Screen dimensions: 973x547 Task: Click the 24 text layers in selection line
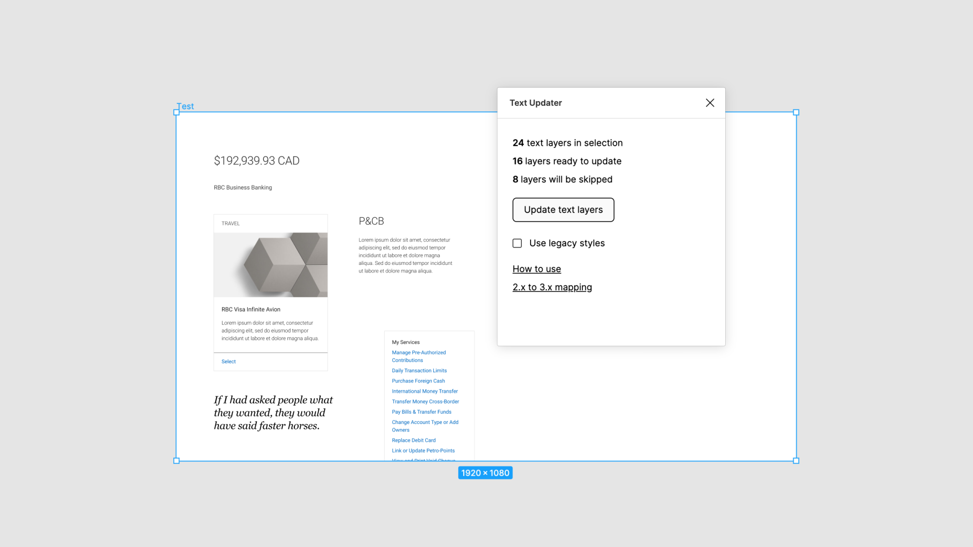point(568,143)
